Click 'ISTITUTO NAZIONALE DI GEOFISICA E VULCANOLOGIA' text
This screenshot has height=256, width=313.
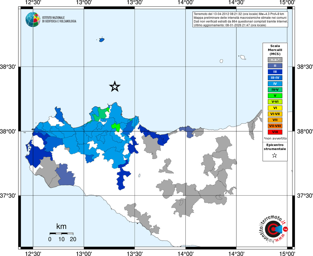[59, 19]
